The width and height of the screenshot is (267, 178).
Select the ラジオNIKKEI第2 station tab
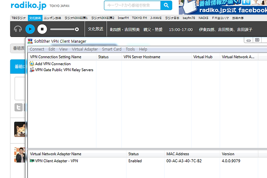[x=103, y=18]
